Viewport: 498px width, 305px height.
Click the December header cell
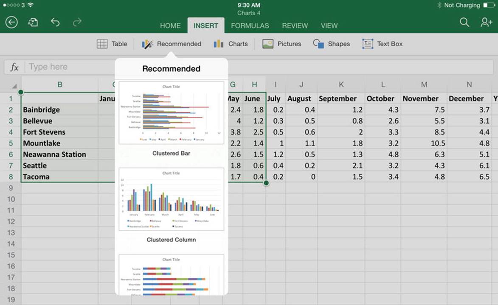click(x=469, y=98)
